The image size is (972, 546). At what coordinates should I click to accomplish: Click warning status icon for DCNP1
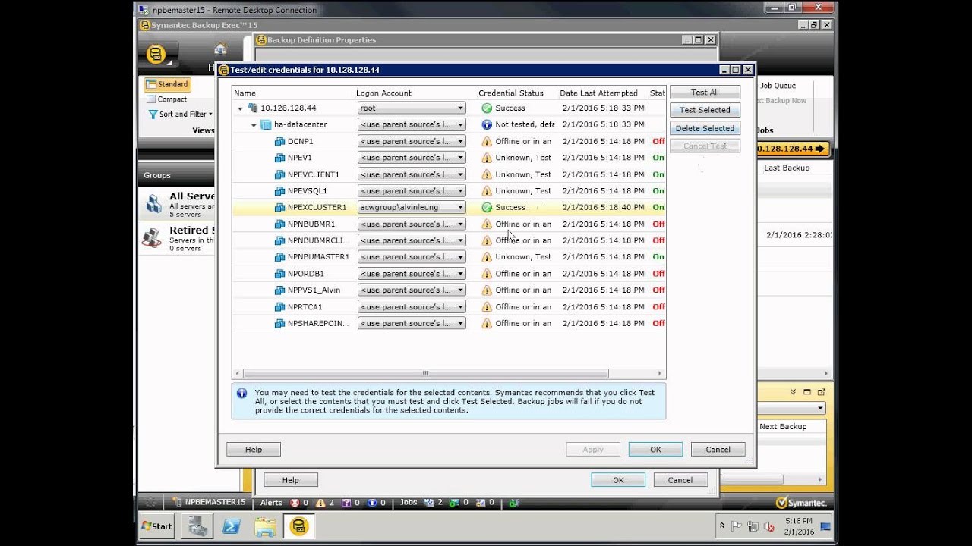[487, 142]
